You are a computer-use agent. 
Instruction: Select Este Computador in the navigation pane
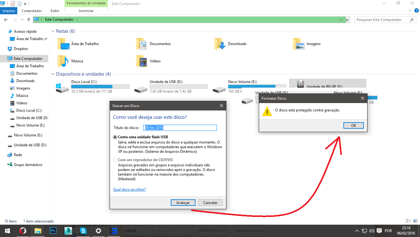point(24,59)
